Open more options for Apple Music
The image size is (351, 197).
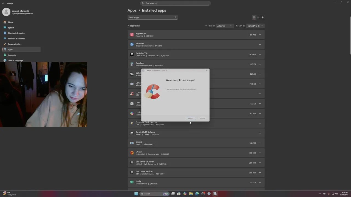coord(260,35)
